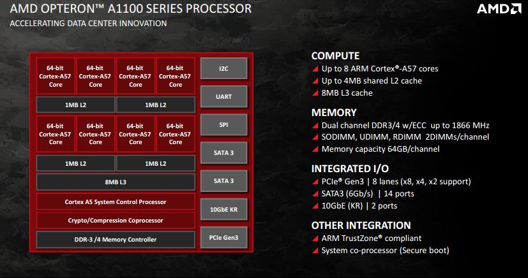
Task: Click the AMD logo
Action: [x=499, y=10]
